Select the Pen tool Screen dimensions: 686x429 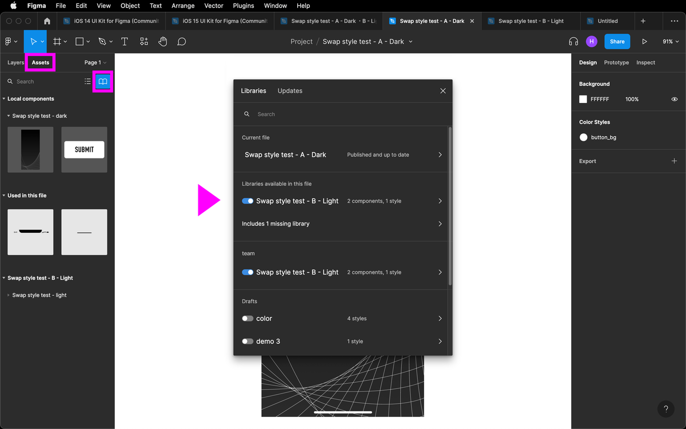(x=102, y=42)
